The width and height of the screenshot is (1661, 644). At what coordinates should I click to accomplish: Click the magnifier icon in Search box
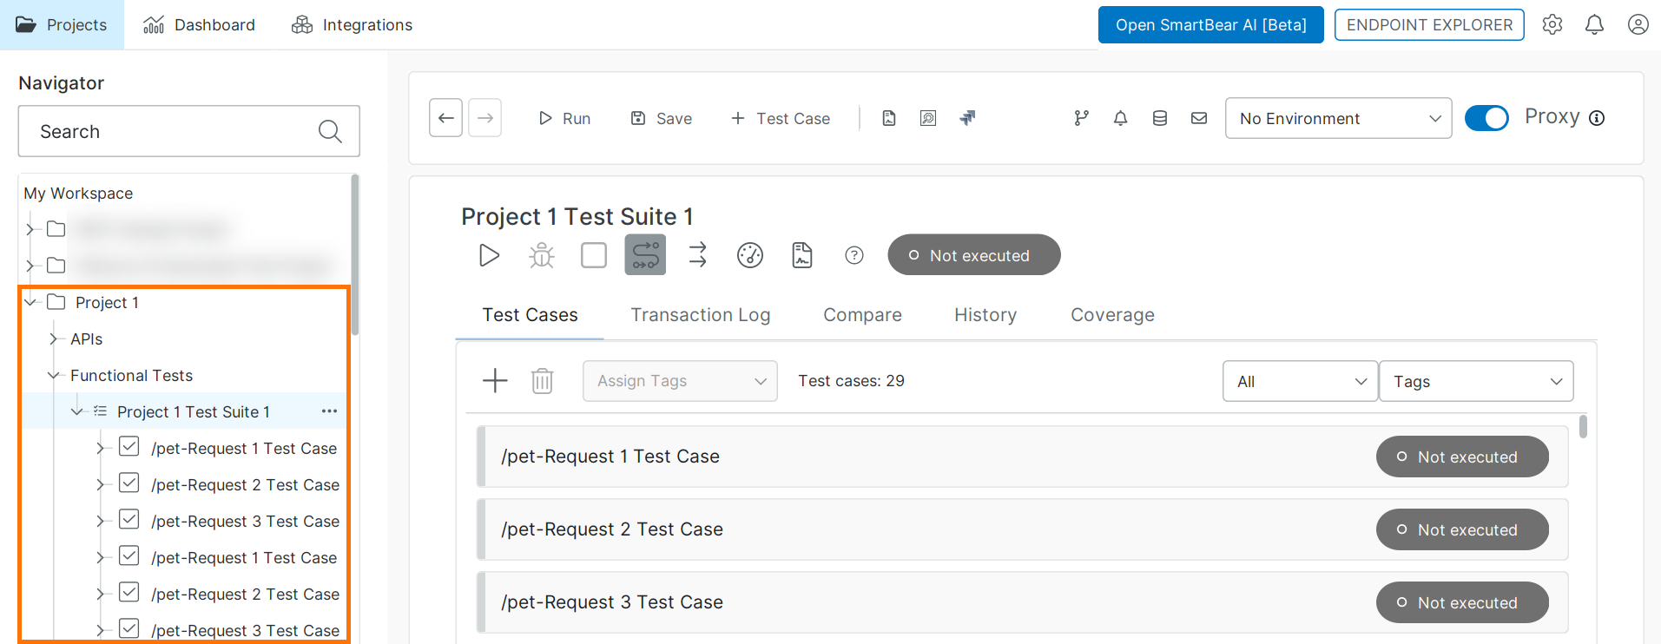coord(330,131)
